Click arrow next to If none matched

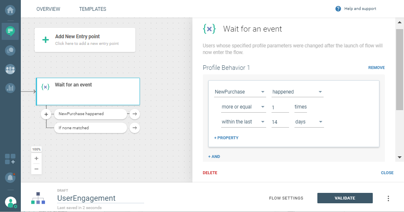coord(135,128)
